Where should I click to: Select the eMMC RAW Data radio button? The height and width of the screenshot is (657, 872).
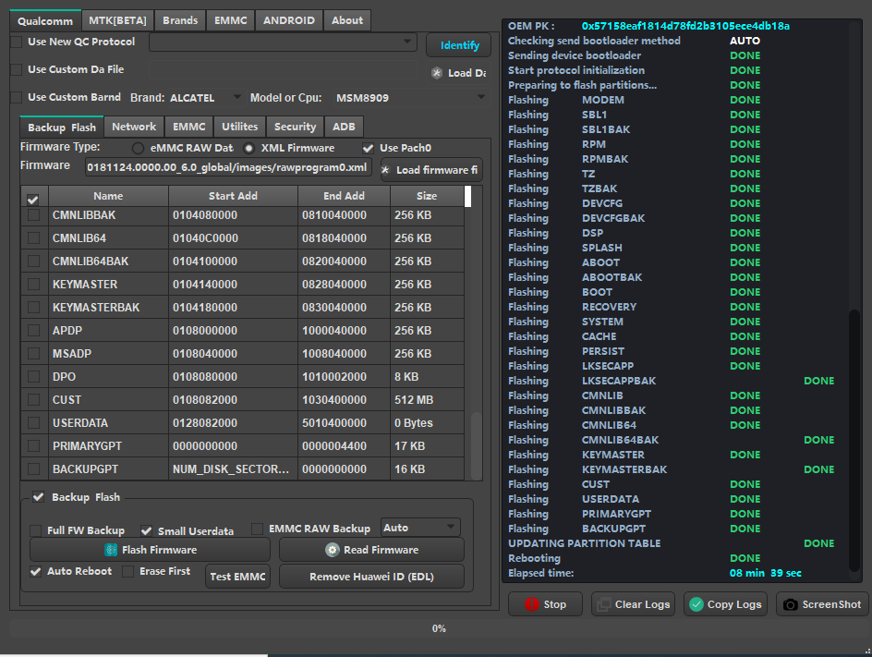[x=138, y=148]
